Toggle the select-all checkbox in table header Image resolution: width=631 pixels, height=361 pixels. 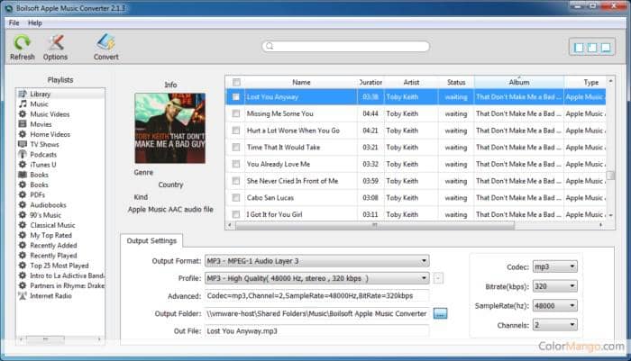pyautogui.click(x=236, y=82)
